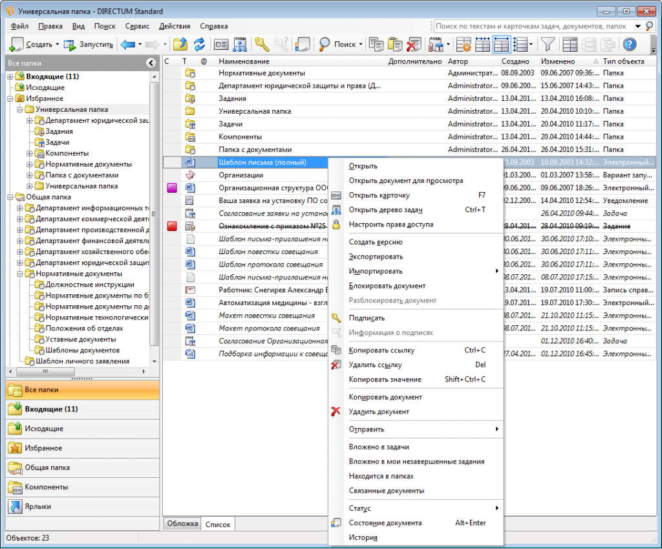Click the key icon beside Подписать in menu
662x549 pixels.
(x=336, y=318)
